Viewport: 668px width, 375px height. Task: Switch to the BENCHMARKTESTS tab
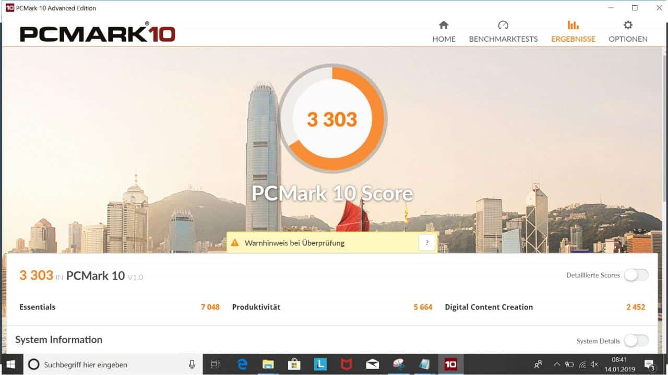(x=503, y=39)
